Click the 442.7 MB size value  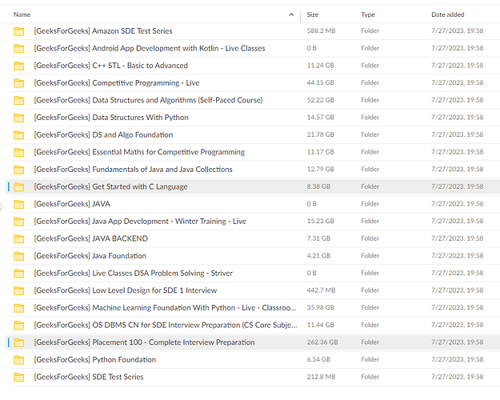[x=321, y=290]
